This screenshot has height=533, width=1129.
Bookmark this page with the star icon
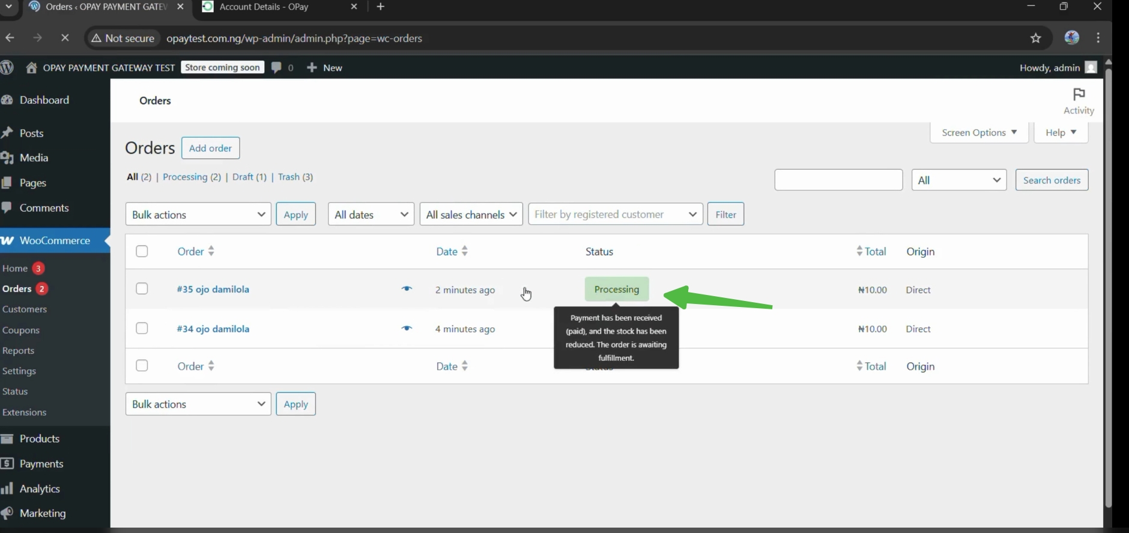pyautogui.click(x=1035, y=38)
